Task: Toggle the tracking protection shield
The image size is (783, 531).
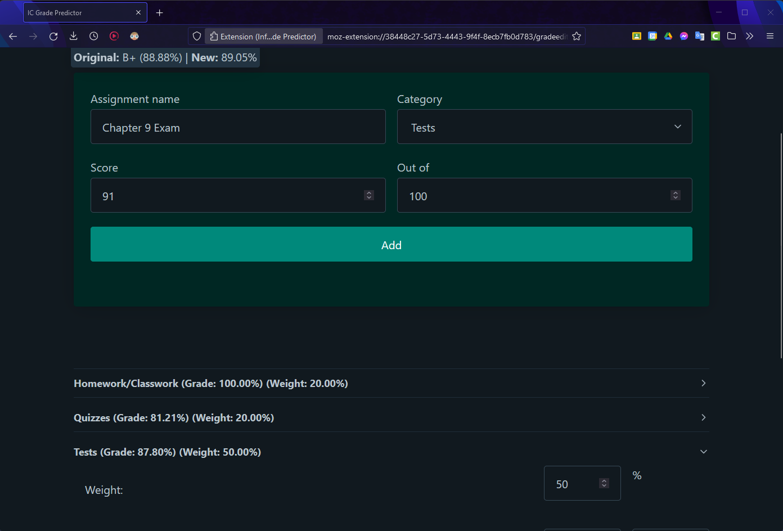Action: [x=196, y=36]
